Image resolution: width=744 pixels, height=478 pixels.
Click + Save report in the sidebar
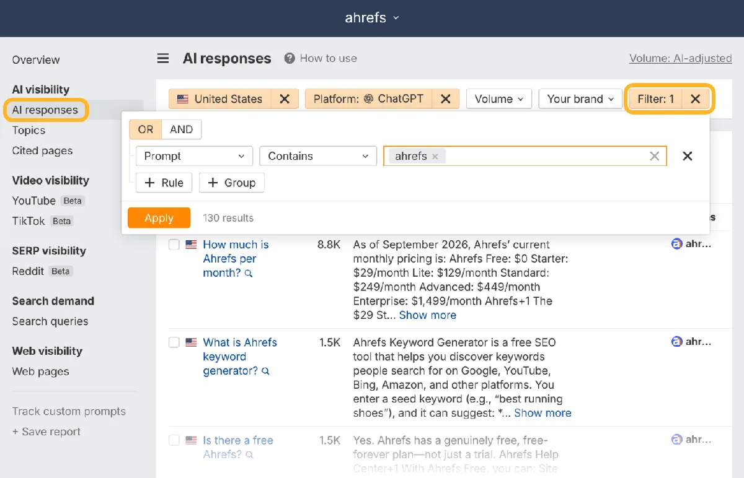point(46,432)
